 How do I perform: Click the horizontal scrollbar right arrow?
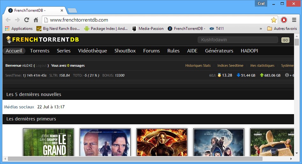(x=291, y=159)
